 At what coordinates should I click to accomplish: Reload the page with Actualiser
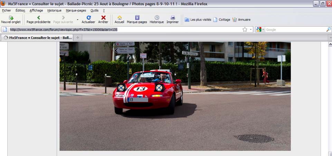88,19
